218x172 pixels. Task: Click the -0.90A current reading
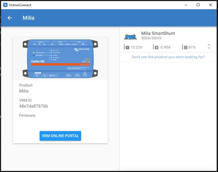pos(165,47)
